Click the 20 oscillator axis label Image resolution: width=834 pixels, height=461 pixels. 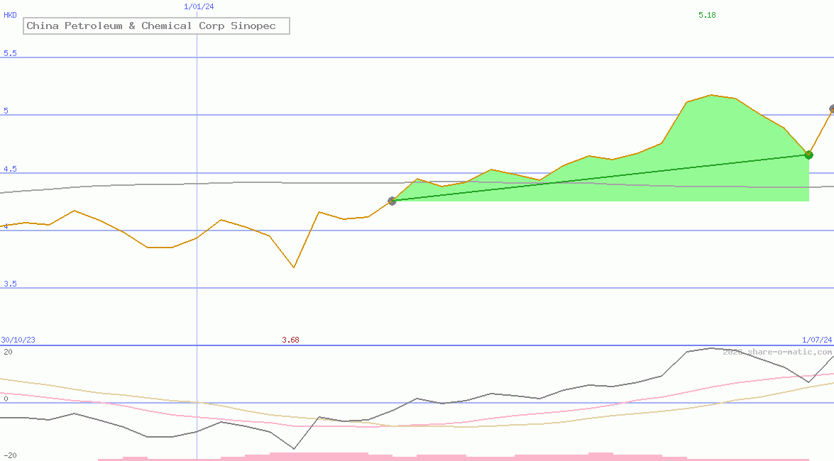(x=8, y=352)
